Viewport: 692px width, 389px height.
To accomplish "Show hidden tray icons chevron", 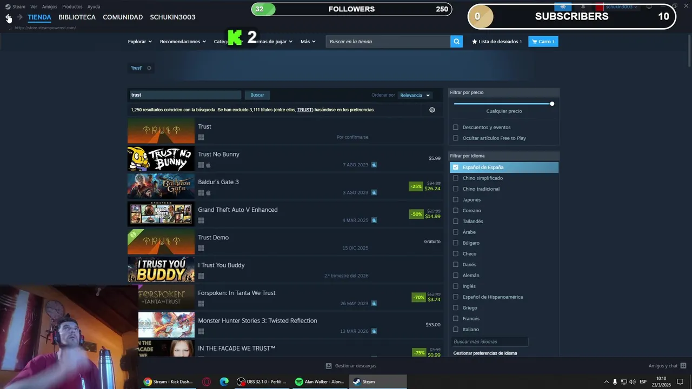I will click(x=606, y=382).
